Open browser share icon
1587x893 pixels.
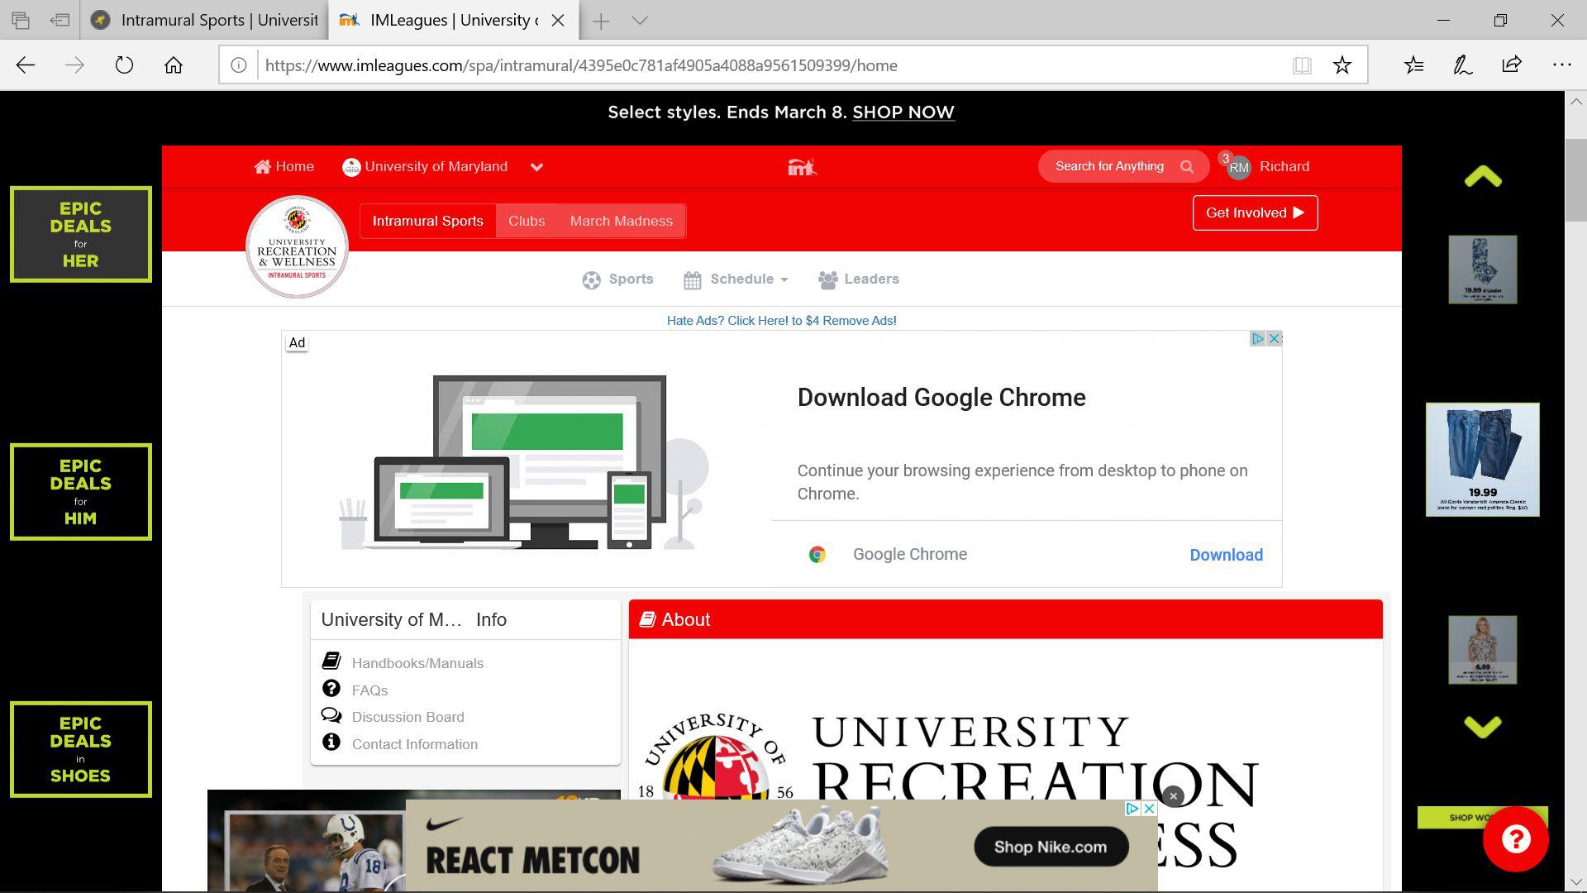click(1512, 65)
